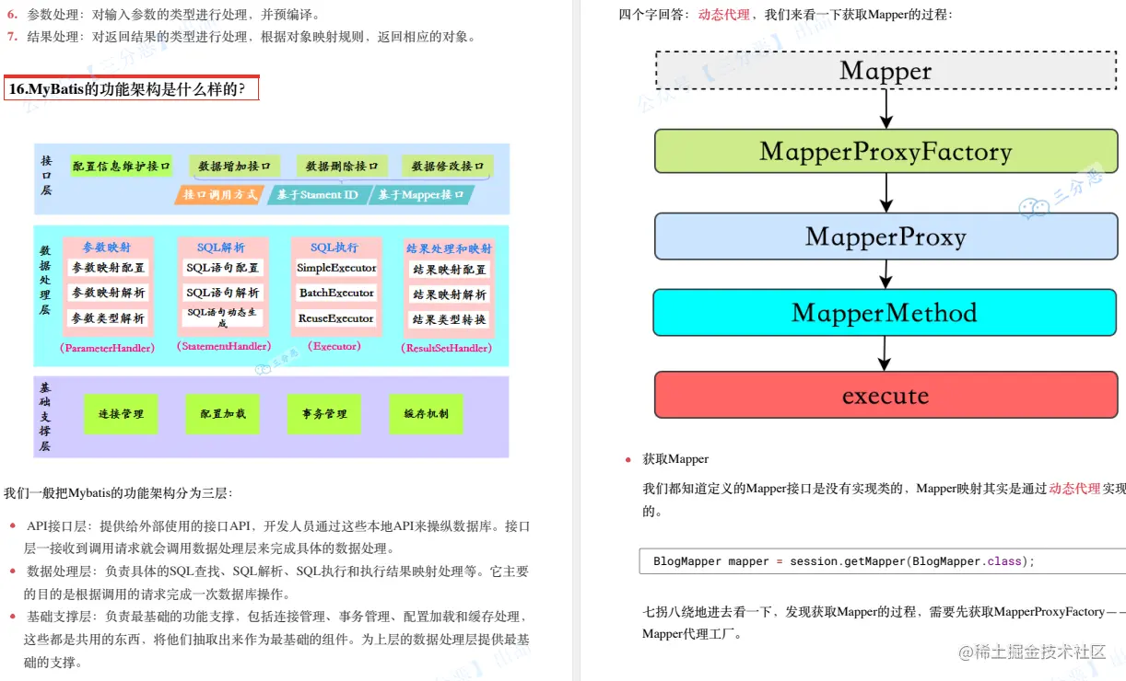1126x681 pixels.
Task: Click the dashed "Mapper" box in the flowchart
Action: [886, 70]
